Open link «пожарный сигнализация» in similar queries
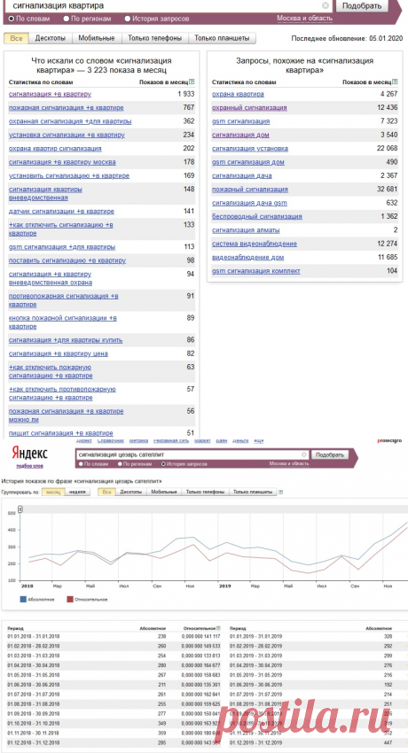The width and height of the screenshot is (408, 753). (x=250, y=190)
